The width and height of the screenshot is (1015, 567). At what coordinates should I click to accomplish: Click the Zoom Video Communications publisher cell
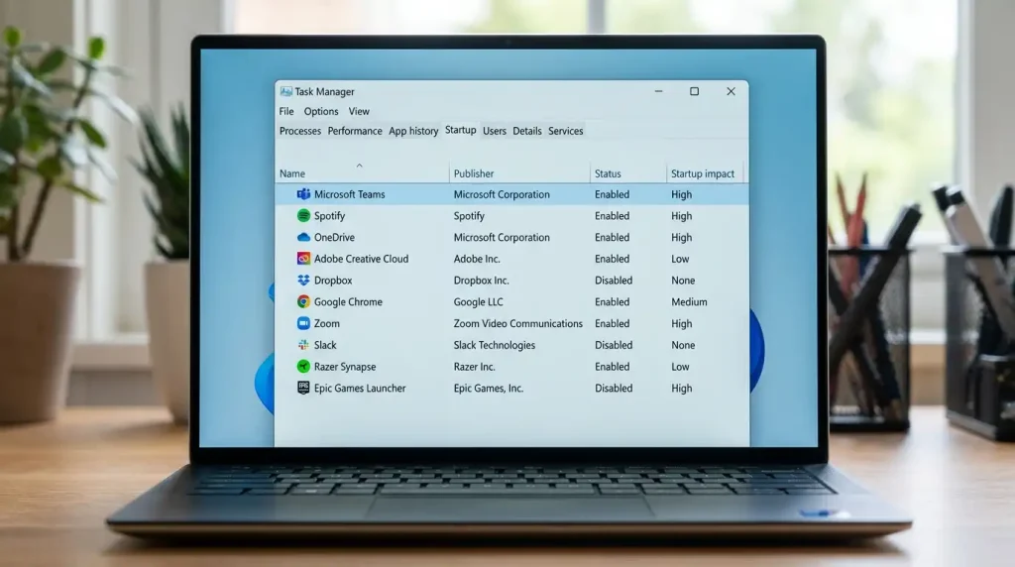(x=517, y=323)
